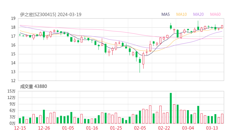Click the 0万 volume axis label

[x=13, y=123]
